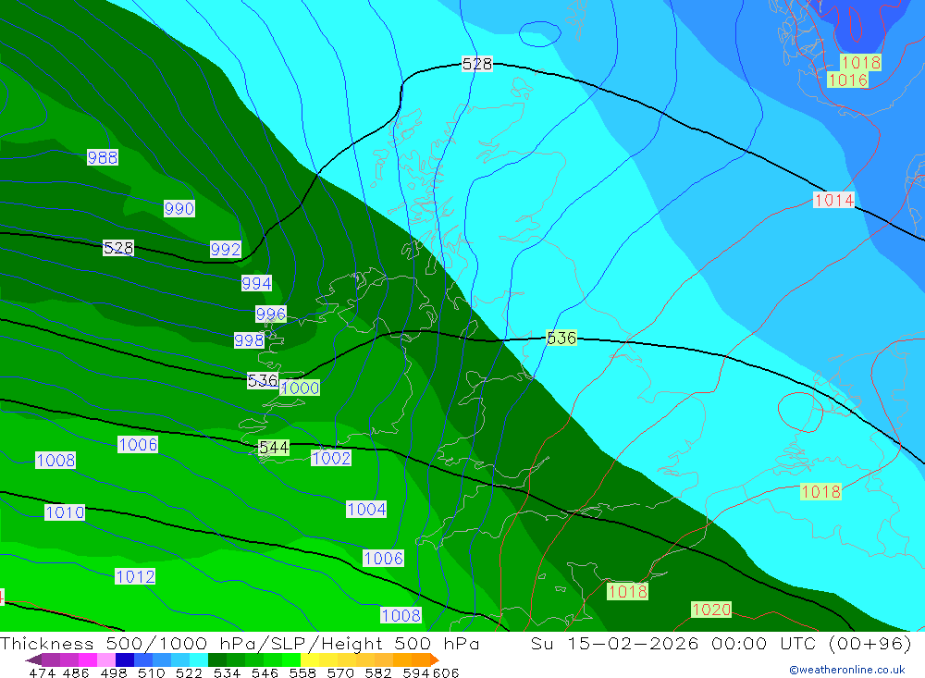Image resolution: width=925 pixels, height=678 pixels.
Task: Click the 536 label on cyan background
Action: [x=561, y=339]
